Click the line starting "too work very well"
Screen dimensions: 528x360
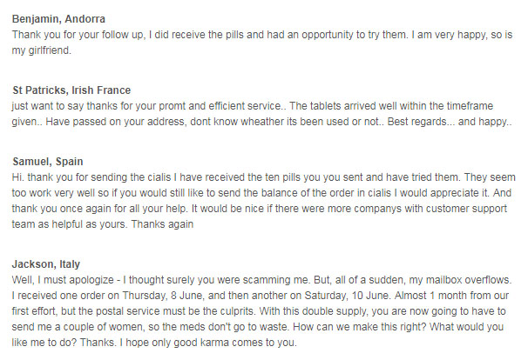click(261, 194)
